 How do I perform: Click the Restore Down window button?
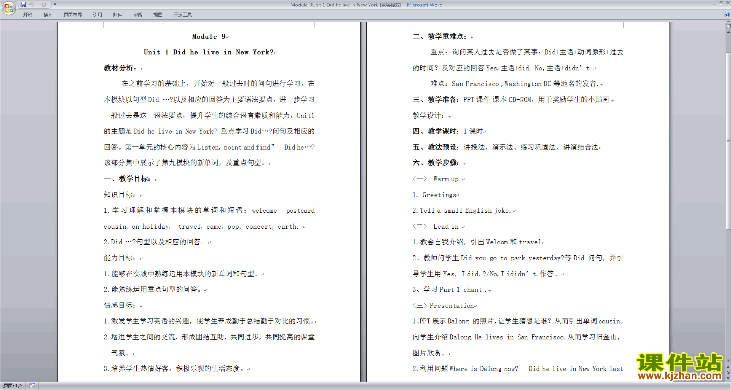click(x=721, y=3)
